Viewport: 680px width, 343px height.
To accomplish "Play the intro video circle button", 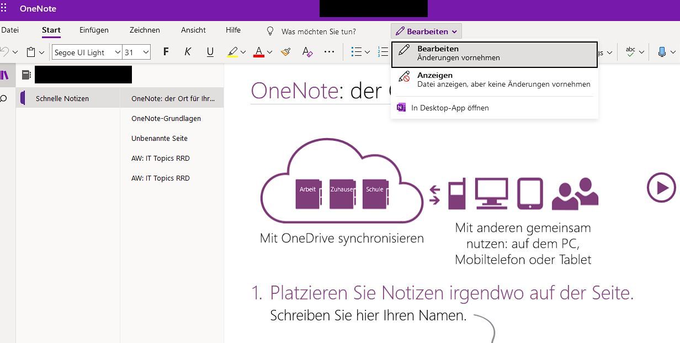I will tap(661, 188).
